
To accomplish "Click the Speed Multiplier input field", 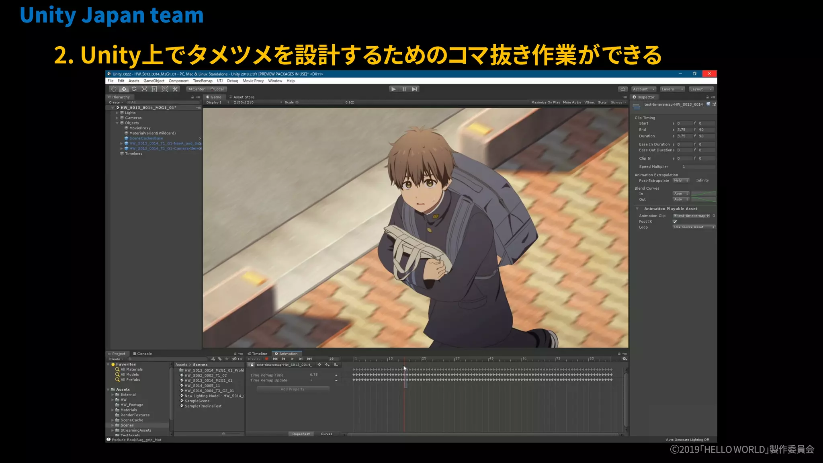I will pyautogui.click(x=698, y=167).
